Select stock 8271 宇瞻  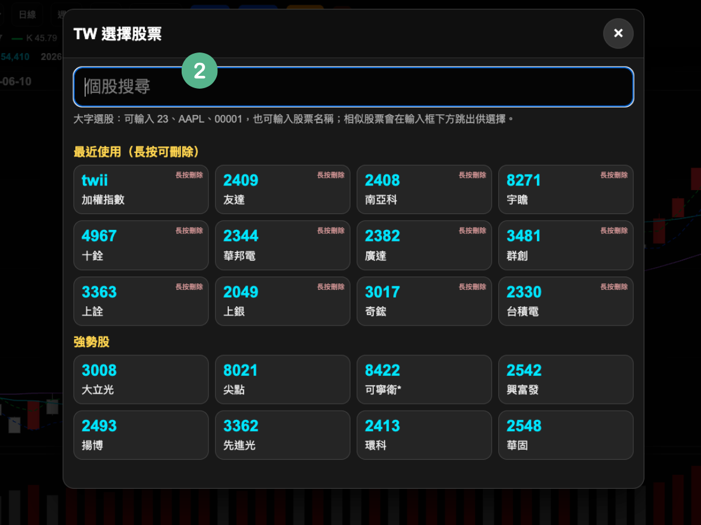tap(566, 190)
